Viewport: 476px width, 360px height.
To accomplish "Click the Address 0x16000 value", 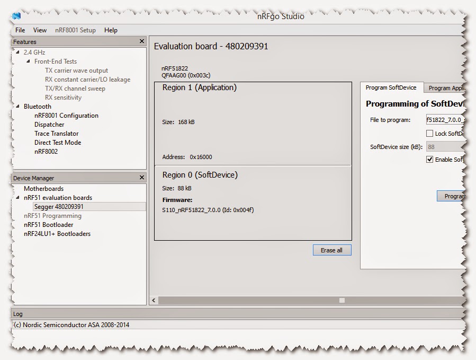I will point(201,157).
